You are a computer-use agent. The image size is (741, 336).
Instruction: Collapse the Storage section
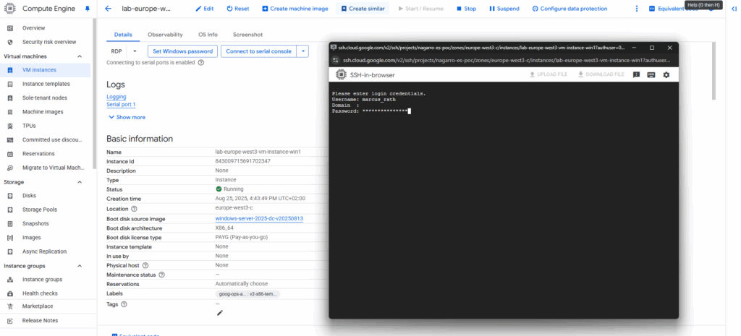80,182
